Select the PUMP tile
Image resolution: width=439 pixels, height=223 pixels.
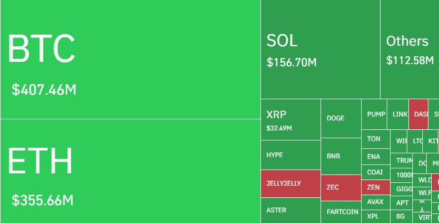(376, 114)
